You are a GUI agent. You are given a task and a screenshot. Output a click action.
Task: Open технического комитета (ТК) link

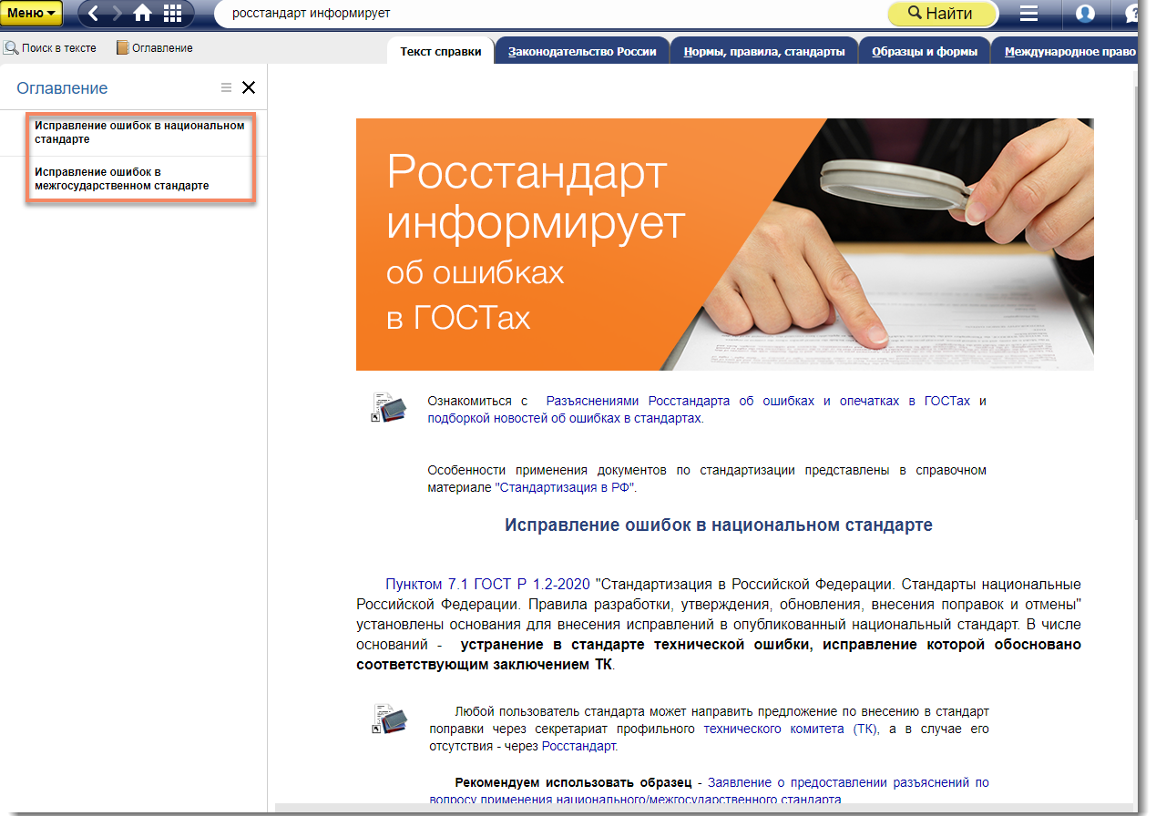point(792,729)
